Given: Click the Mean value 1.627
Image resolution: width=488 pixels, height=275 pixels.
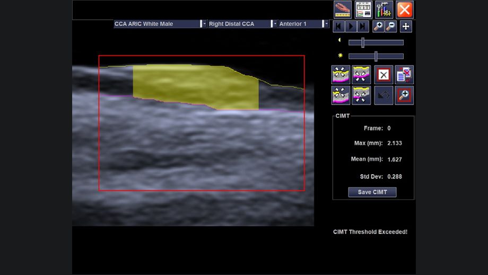Looking at the screenshot, I should click(395, 159).
